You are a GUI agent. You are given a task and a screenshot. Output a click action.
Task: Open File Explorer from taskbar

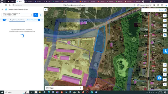click(x=40, y=92)
